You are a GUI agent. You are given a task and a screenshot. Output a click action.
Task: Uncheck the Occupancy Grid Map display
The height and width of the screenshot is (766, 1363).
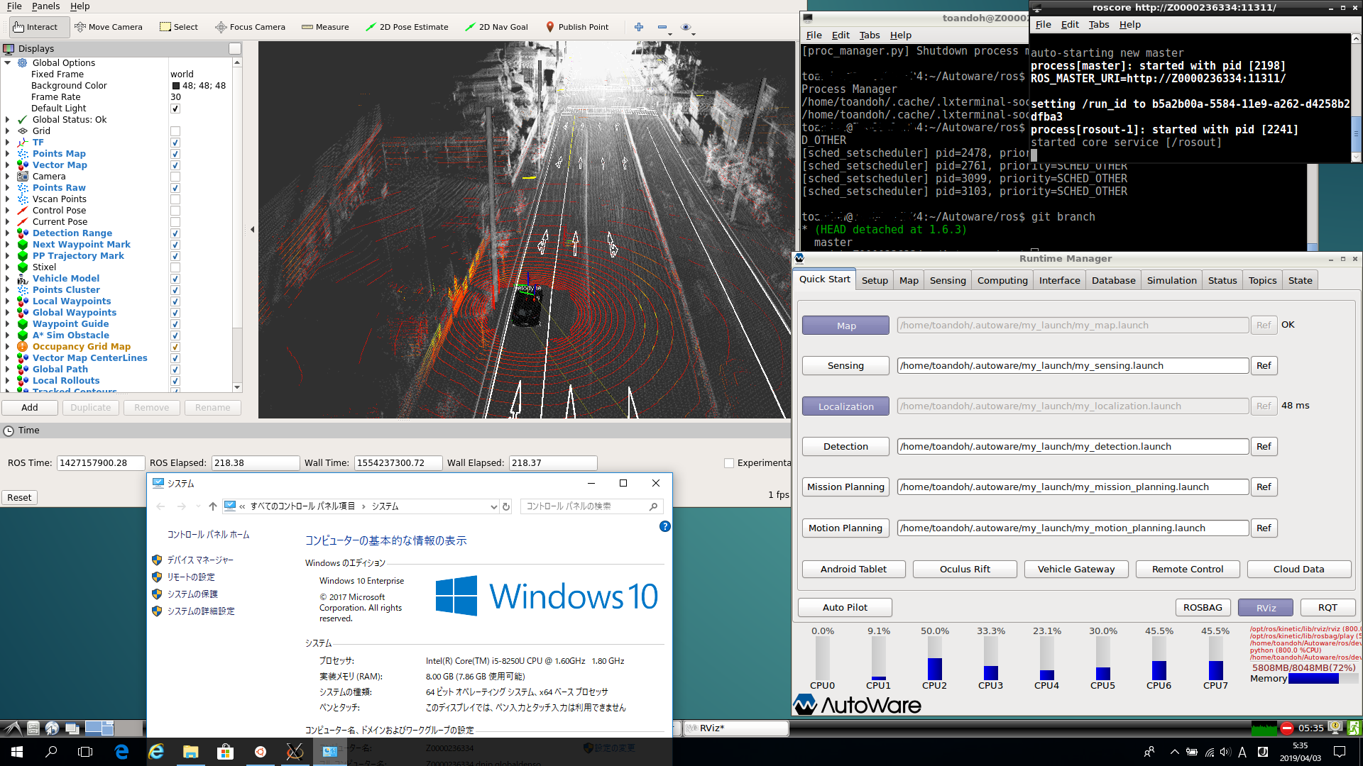pos(175,347)
